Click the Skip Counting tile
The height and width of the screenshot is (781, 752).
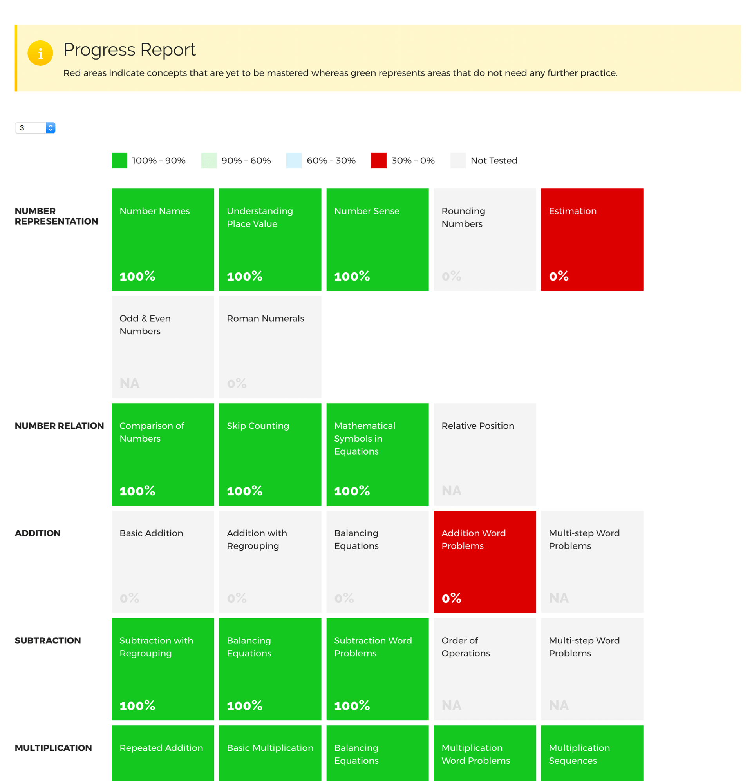(270, 454)
